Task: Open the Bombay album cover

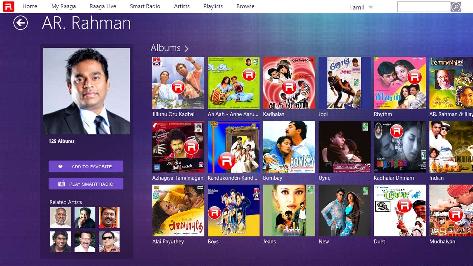Action: 289,147
